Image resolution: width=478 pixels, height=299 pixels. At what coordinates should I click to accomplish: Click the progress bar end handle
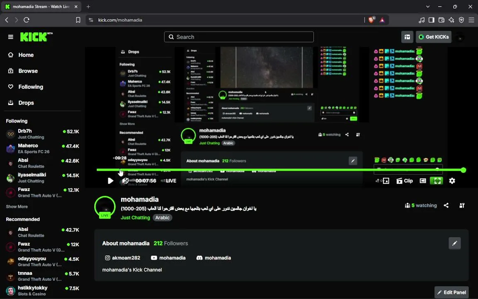pyautogui.click(x=463, y=170)
